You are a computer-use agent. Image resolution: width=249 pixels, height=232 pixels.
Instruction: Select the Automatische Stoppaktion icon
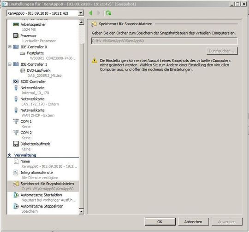coord(16,206)
